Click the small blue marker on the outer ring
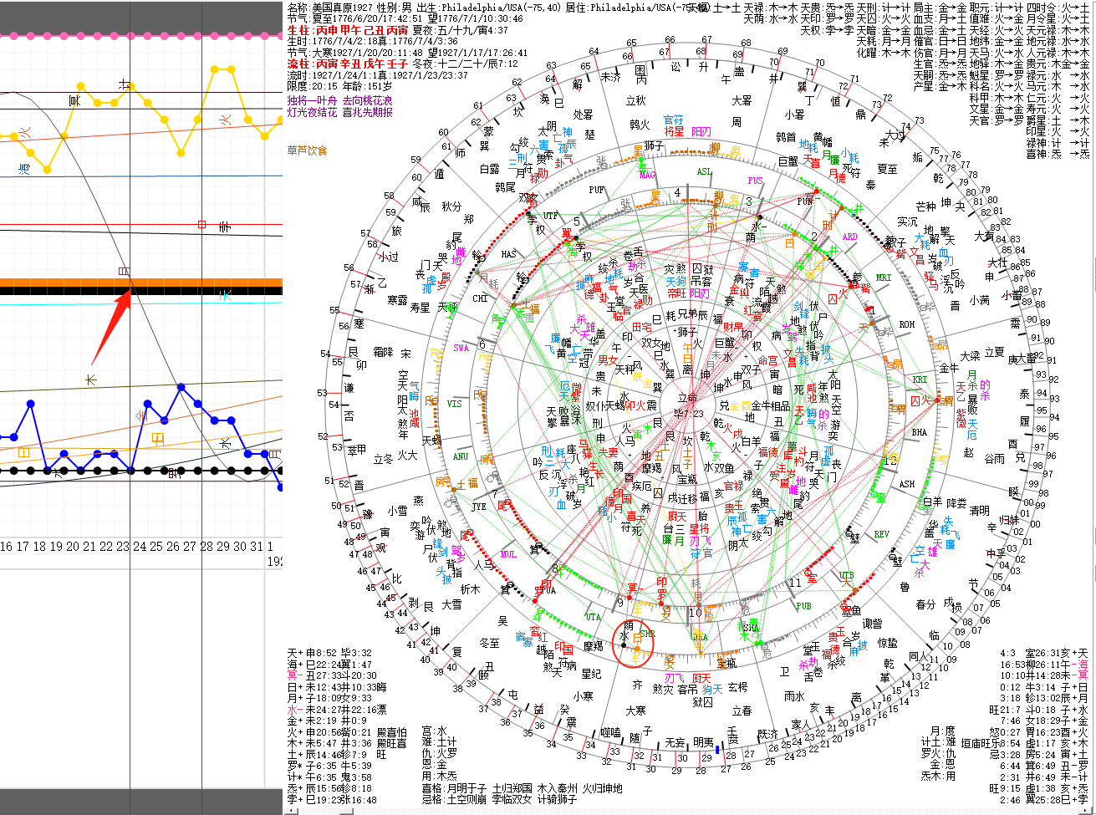Viewport: 1096px width, 815px height. tap(717, 751)
